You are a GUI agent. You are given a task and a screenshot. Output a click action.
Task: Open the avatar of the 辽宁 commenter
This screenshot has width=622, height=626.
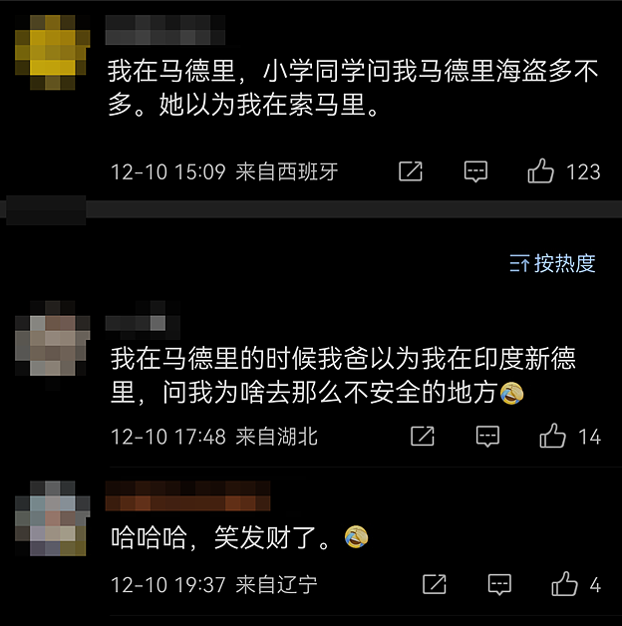point(52,518)
